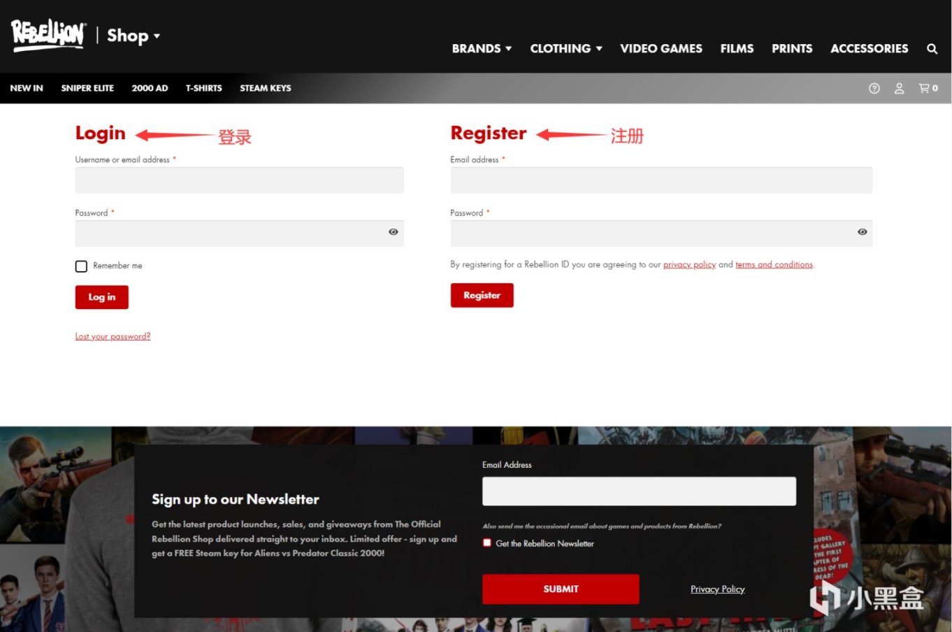Open the Privacy Policy link beside SUBMIT
The height and width of the screenshot is (632, 952).
717,589
